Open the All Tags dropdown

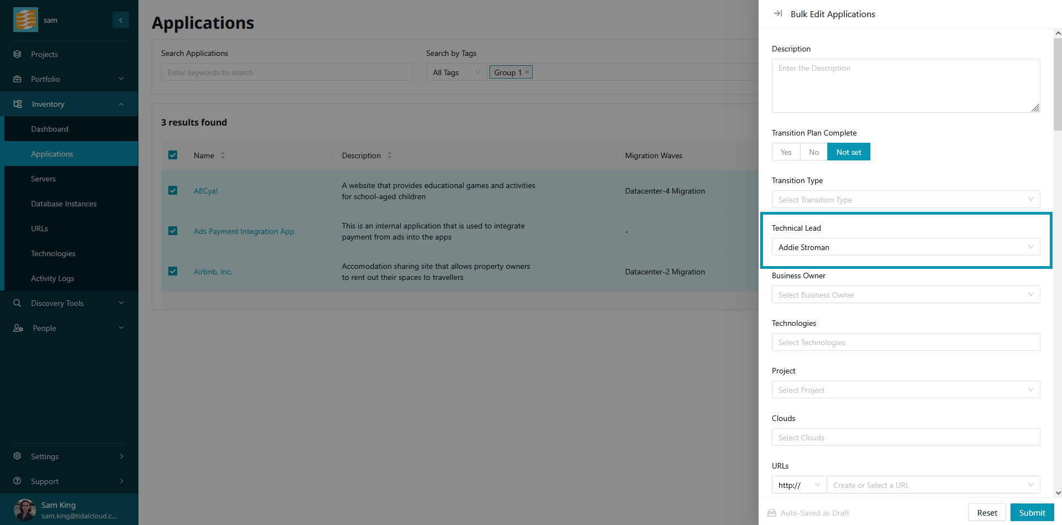click(x=456, y=72)
